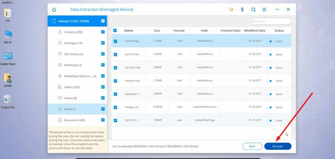Toggle the select-all checkbox in table header
Viewport: 335px width, 159px height.
coord(115,30)
